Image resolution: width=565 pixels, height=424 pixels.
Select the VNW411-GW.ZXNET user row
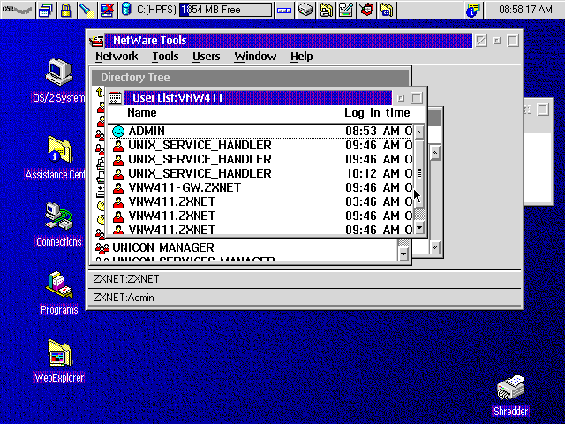pos(260,188)
